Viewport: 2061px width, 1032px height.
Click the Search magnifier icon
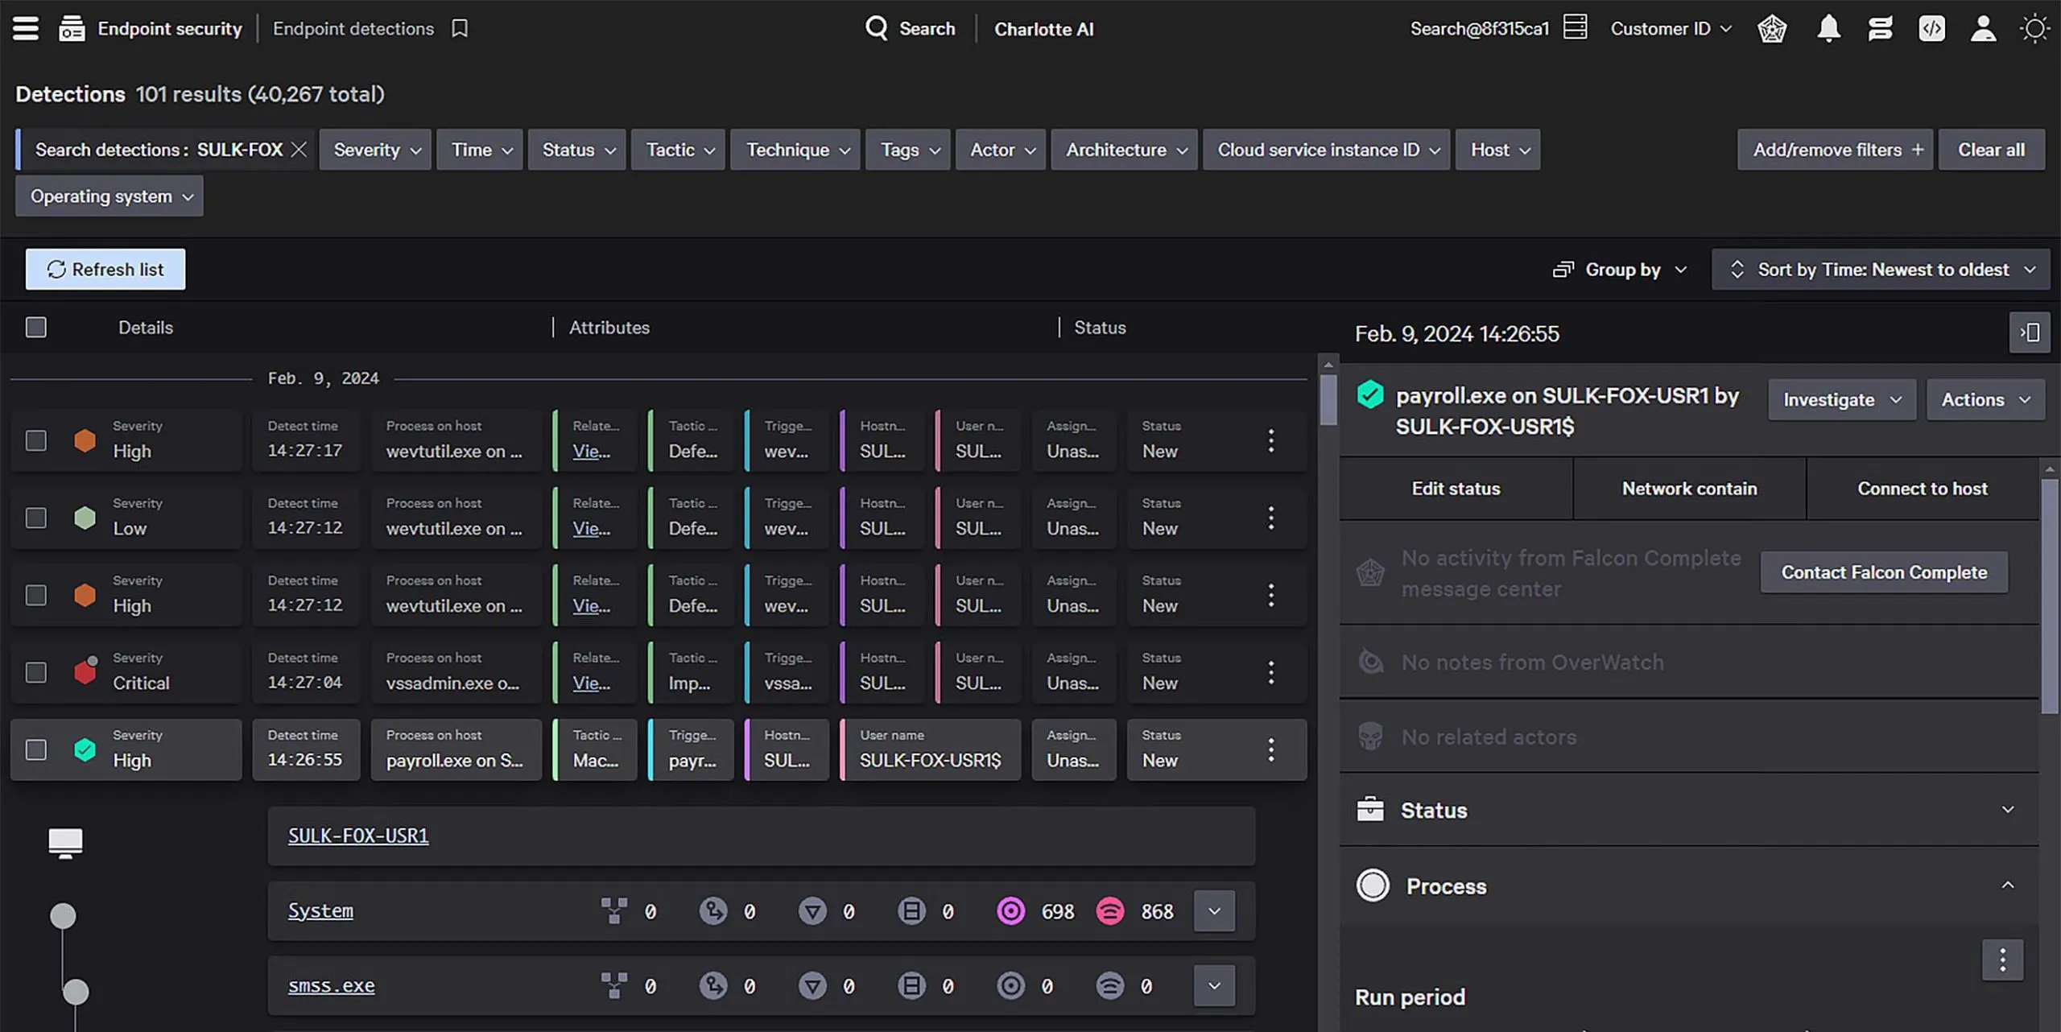point(876,29)
